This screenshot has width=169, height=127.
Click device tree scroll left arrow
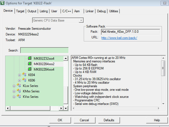click(x=8, y=108)
